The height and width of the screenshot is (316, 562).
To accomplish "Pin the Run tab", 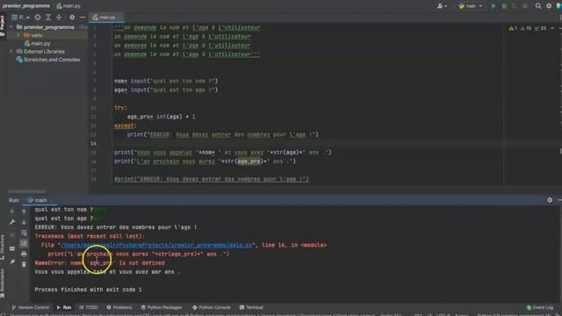I will [12, 262].
